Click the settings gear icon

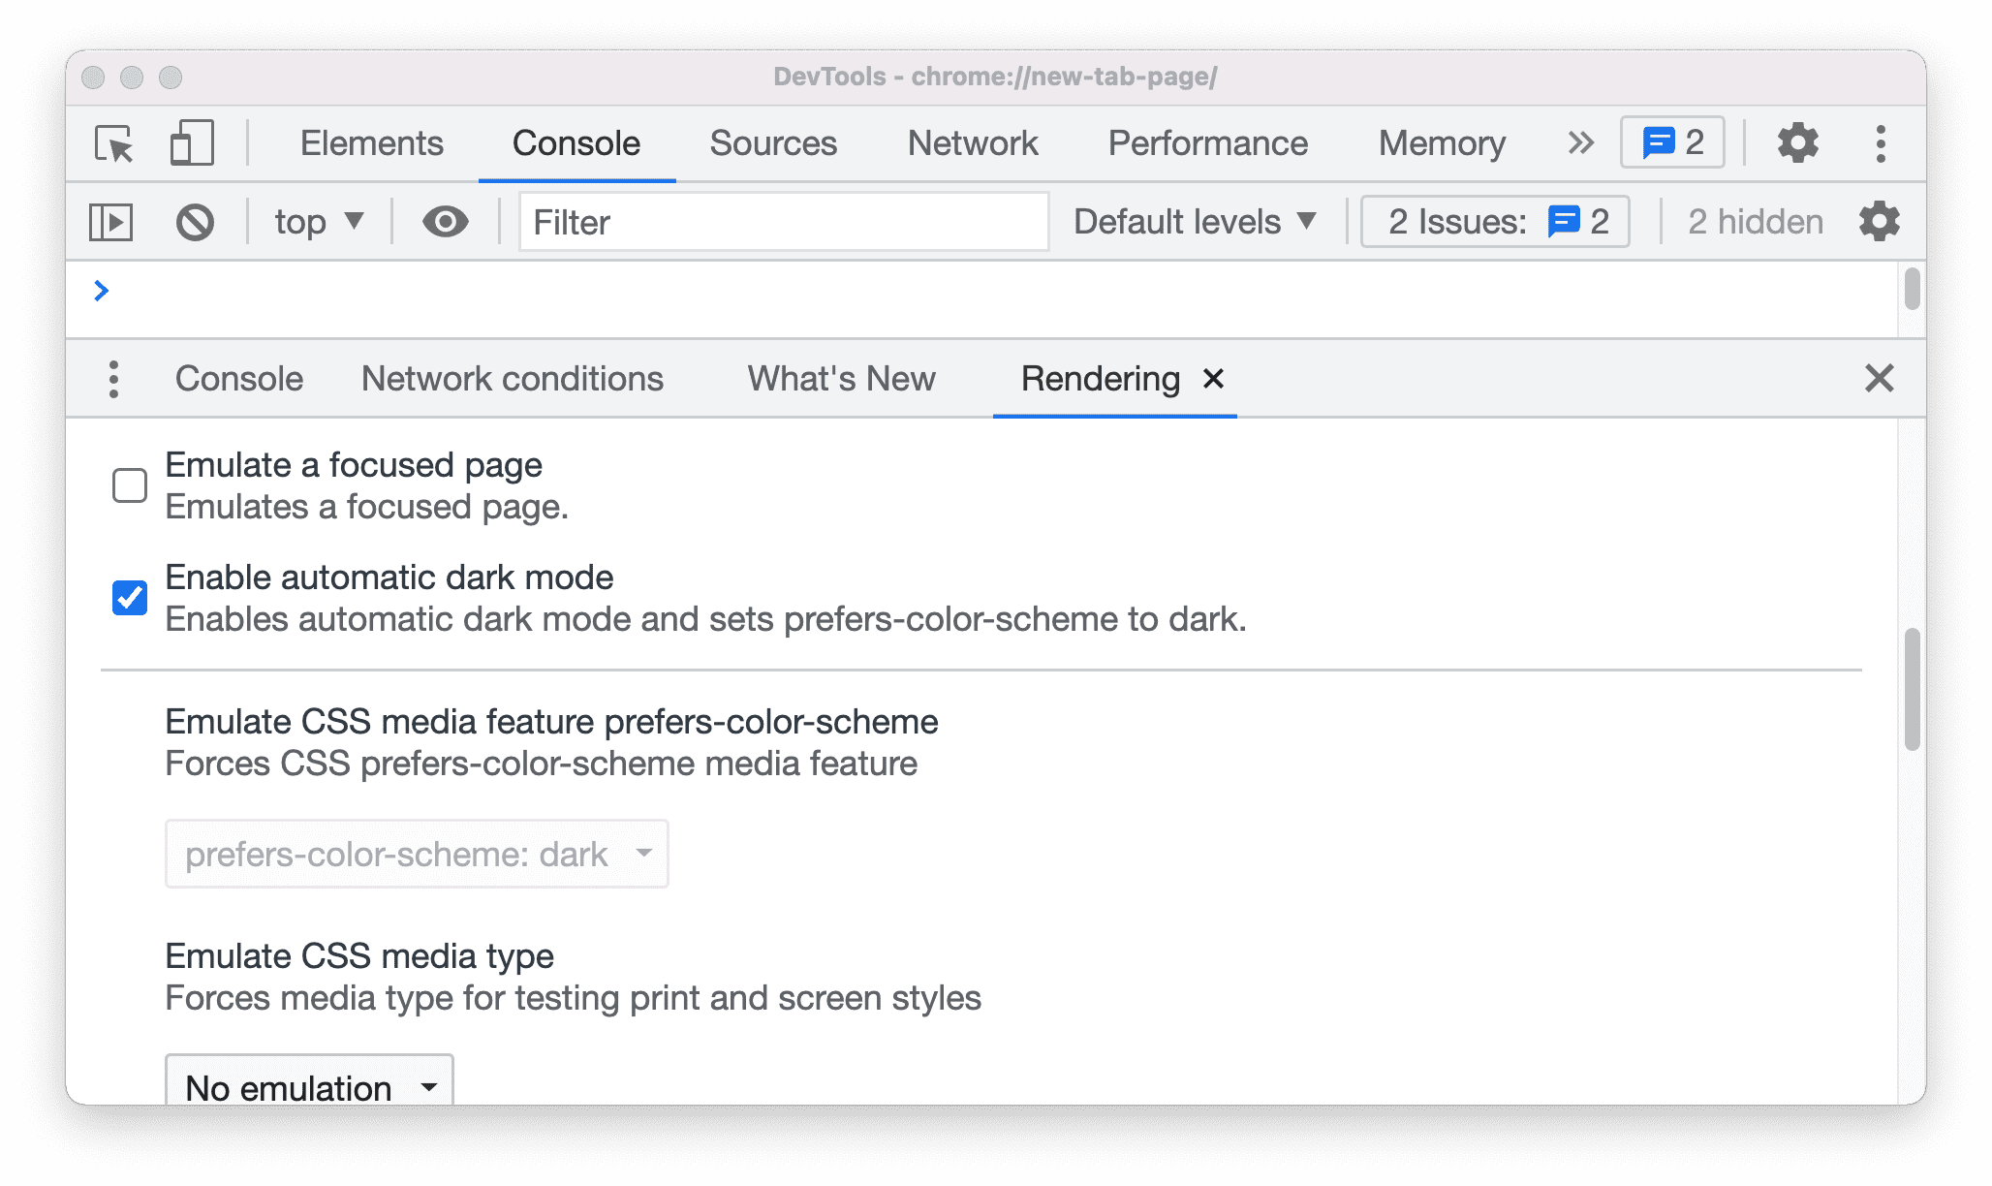click(x=1798, y=141)
